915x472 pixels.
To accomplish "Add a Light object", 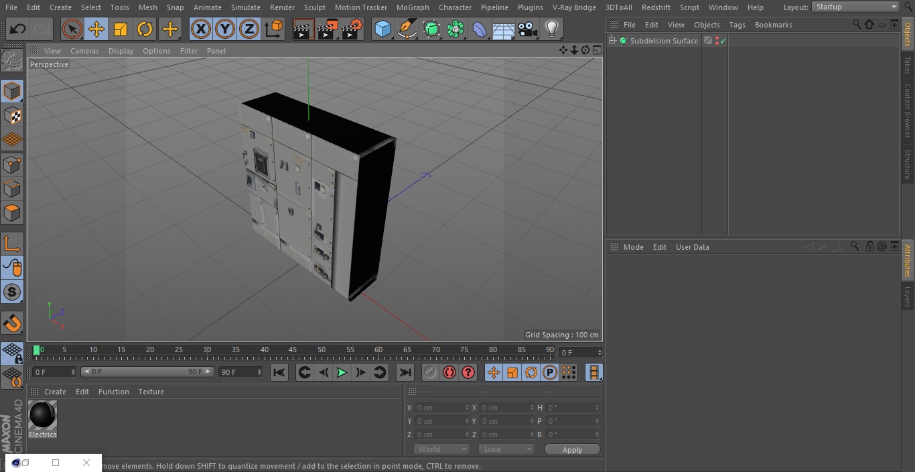I will (551, 29).
